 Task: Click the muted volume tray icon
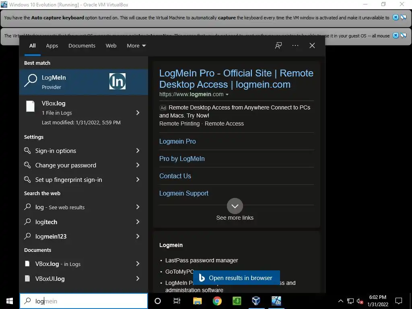360,301
